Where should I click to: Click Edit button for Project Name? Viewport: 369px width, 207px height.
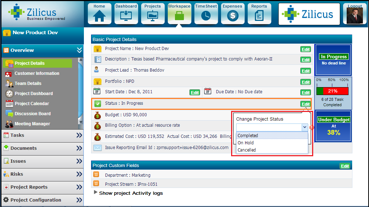pyautogui.click(x=306, y=49)
